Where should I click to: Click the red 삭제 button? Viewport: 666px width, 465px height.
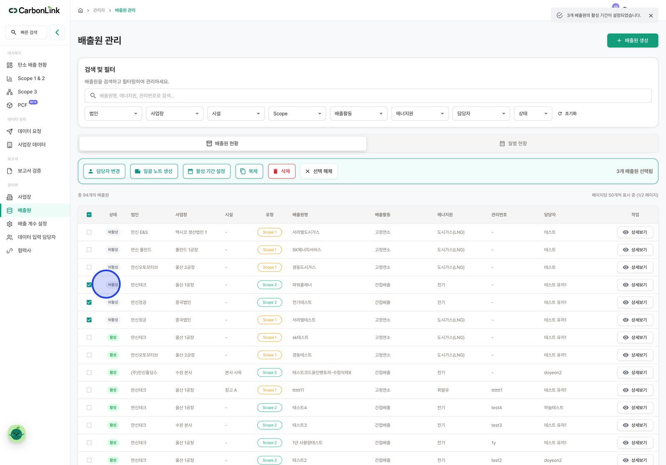click(x=282, y=171)
